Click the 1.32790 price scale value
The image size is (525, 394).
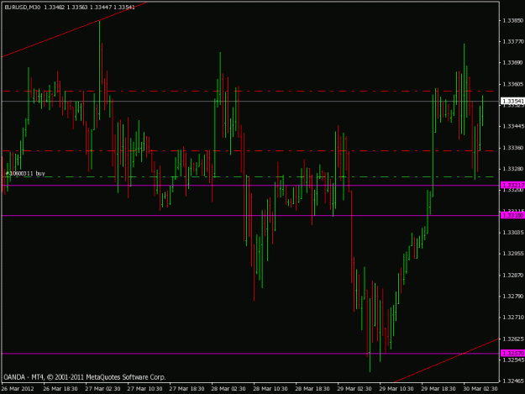click(x=513, y=297)
